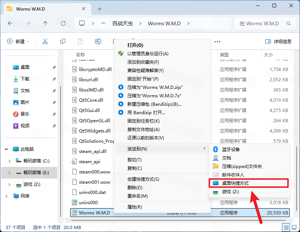The image size is (300, 232).
Task: Choose Delete (删除) in context menu
Action: click(162, 188)
